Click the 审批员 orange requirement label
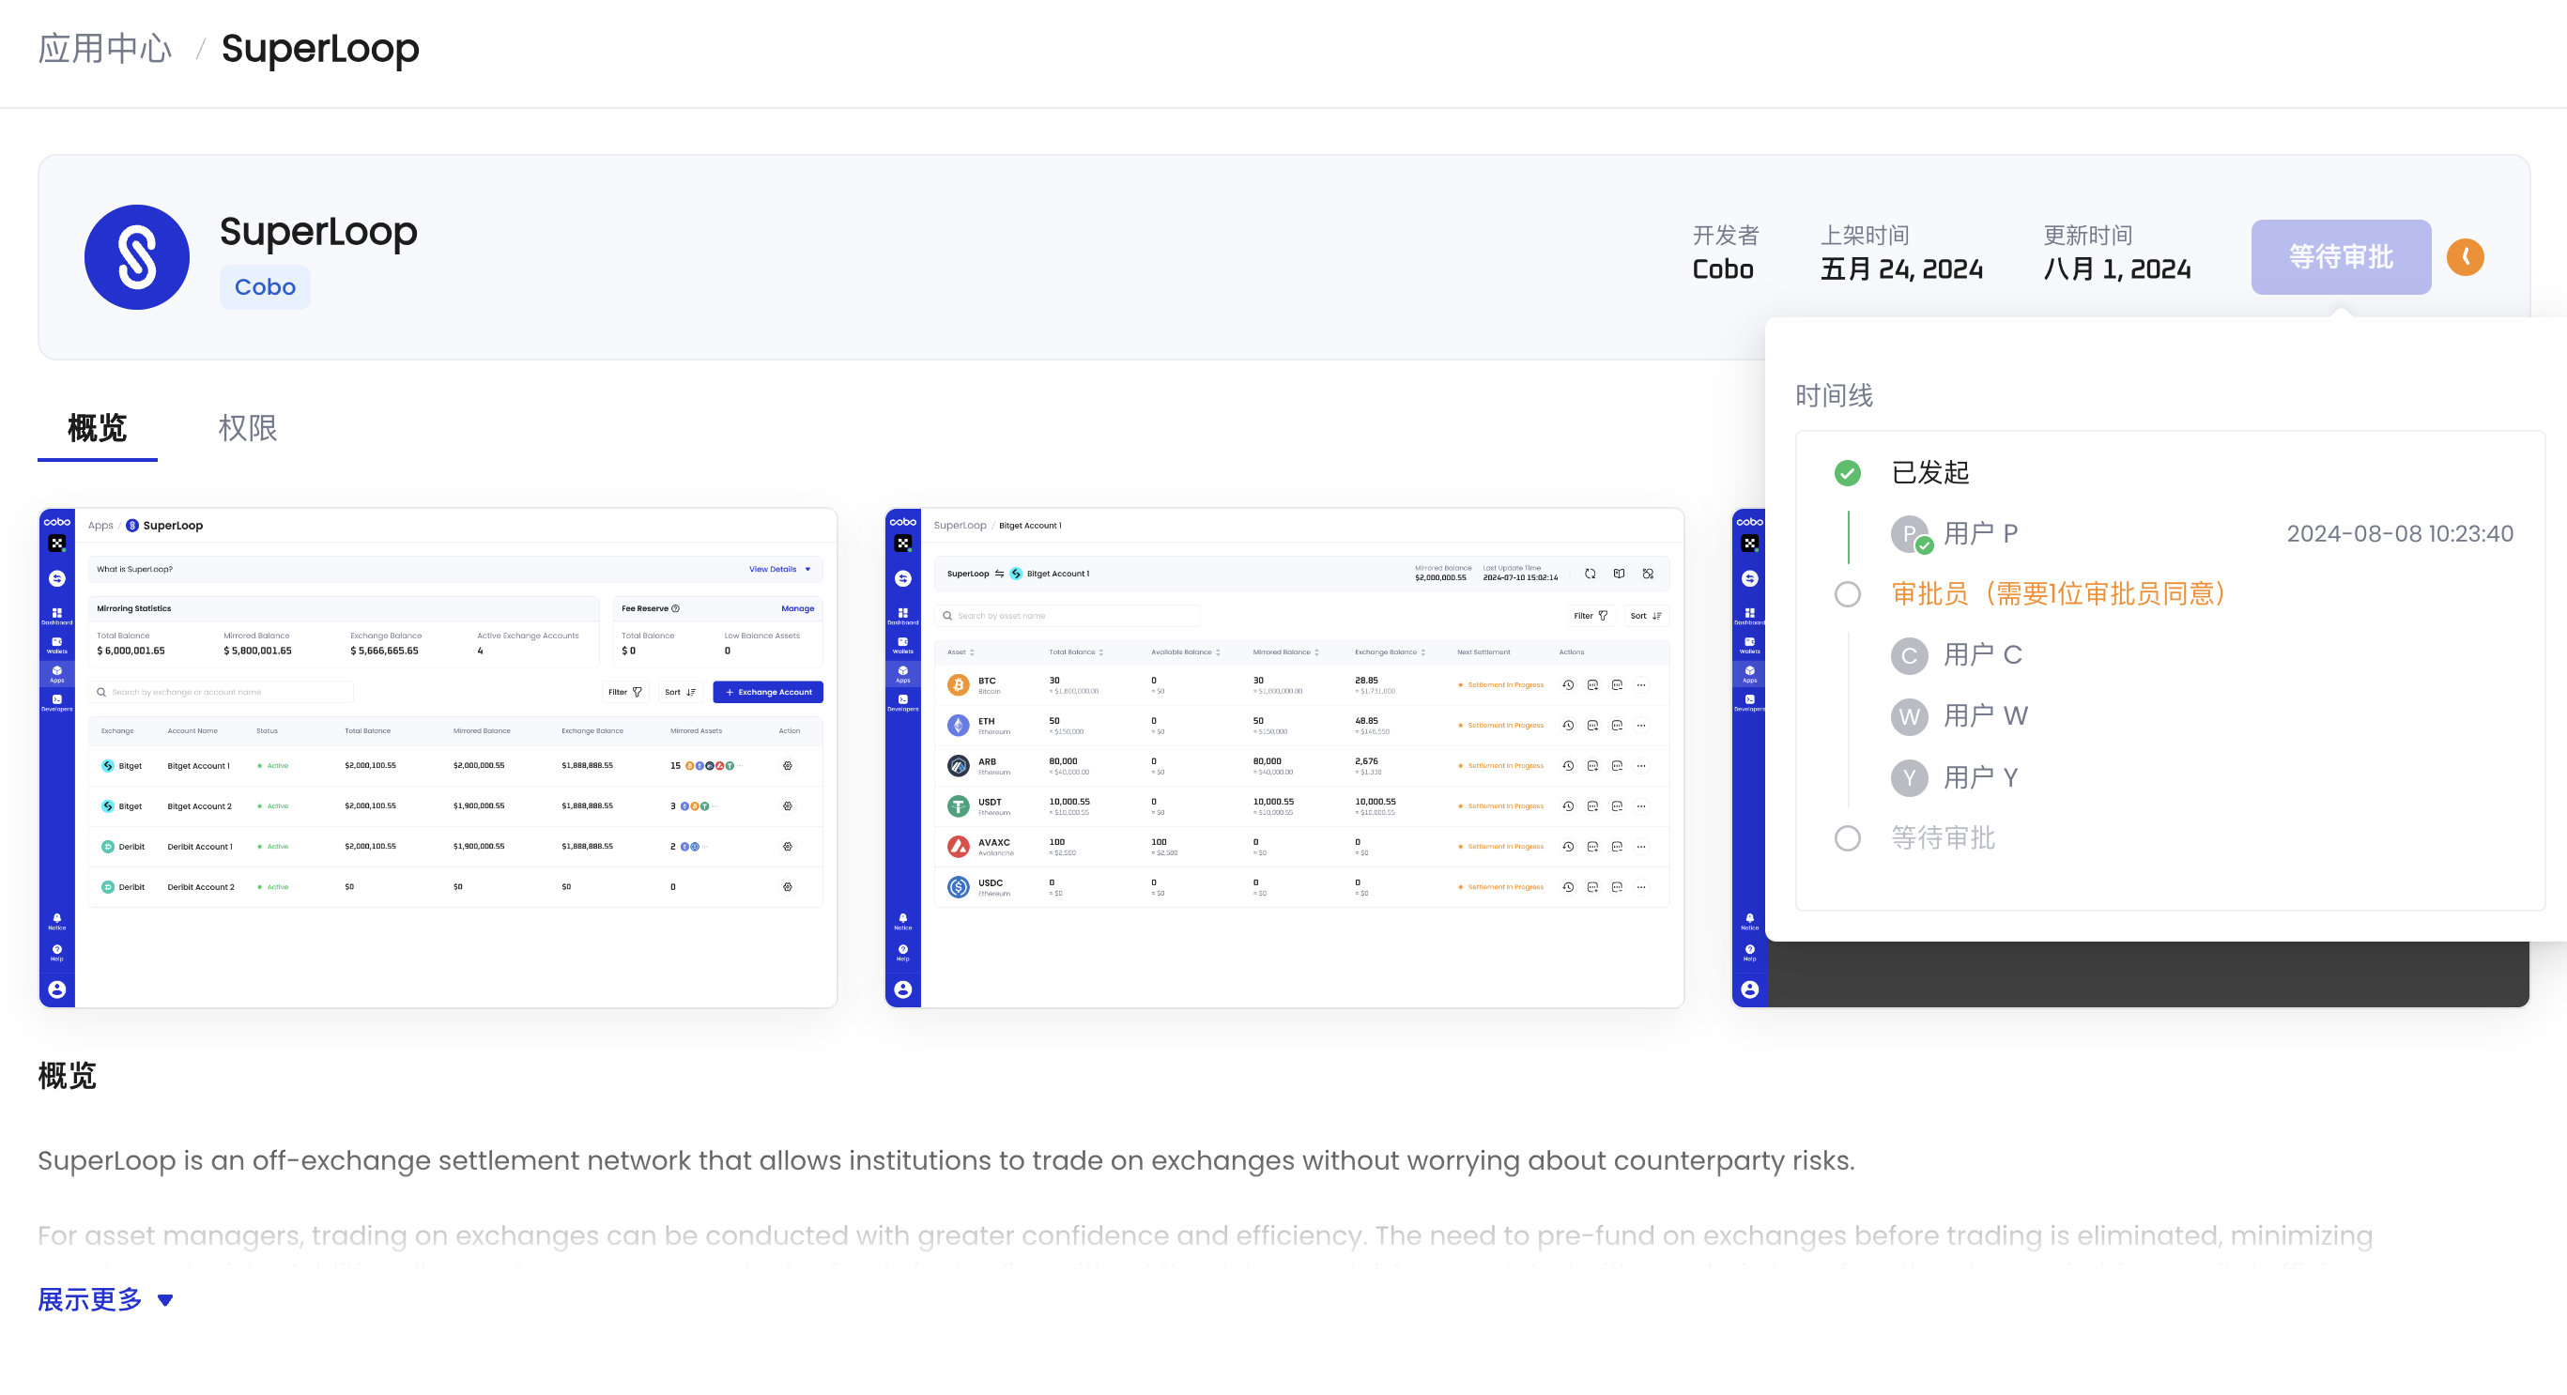Screen dimensions: 2567x1395 2058,594
